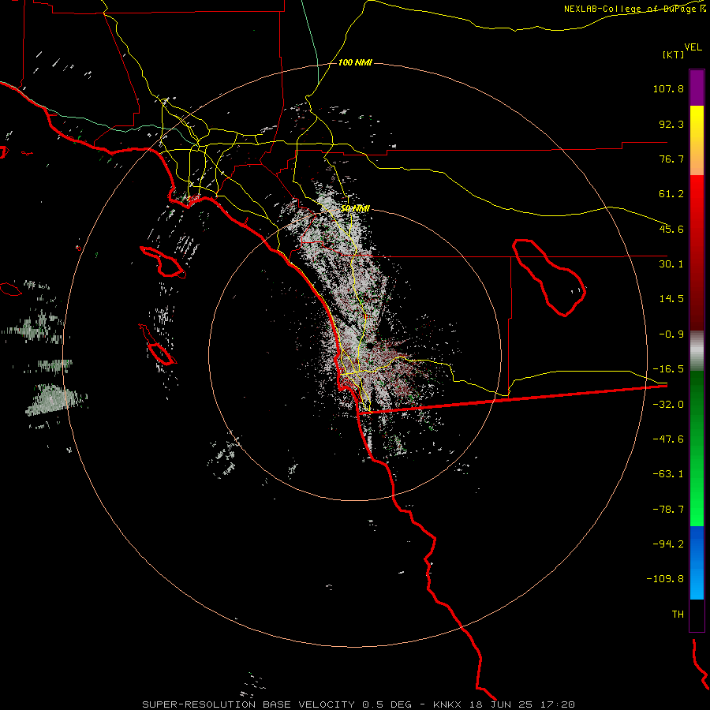Select the 92.3 scale value

click(x=671, y=124)
